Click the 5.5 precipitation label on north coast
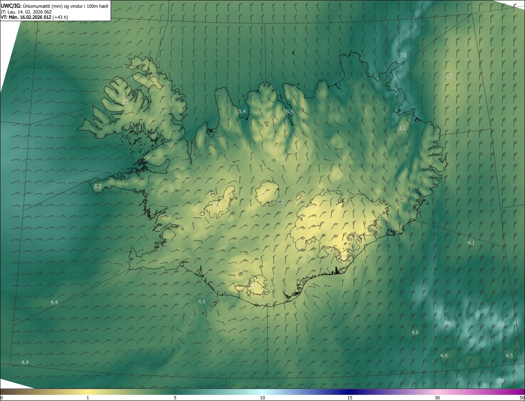Image resolution: width=525 pixels, height=401 pixels. 290,112
